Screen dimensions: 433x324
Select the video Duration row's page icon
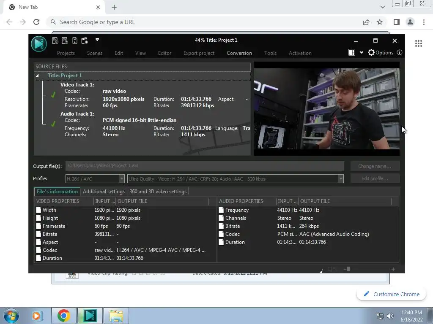point(38,258)
